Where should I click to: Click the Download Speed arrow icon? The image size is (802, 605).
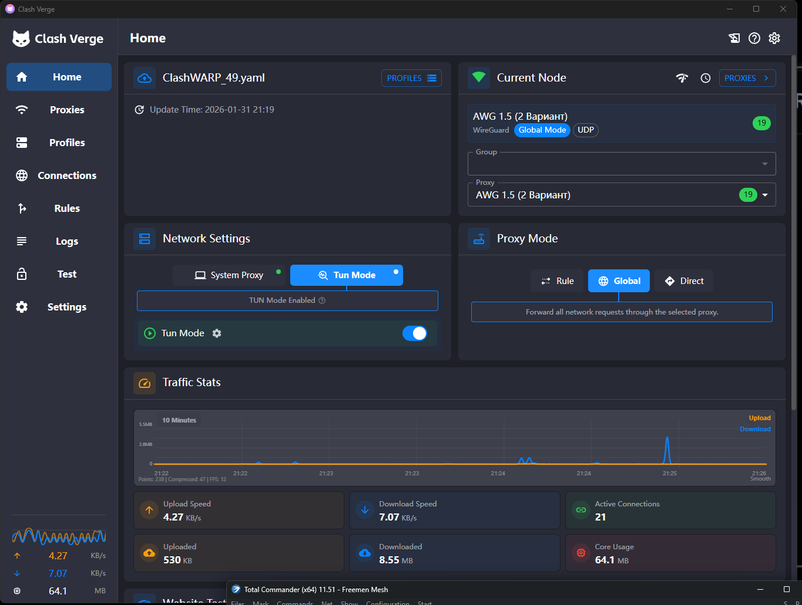[x=365, y=511]
